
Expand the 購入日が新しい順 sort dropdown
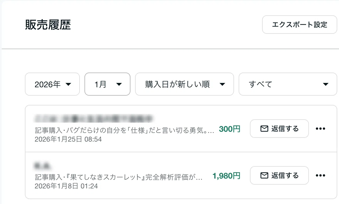point(185,84)
